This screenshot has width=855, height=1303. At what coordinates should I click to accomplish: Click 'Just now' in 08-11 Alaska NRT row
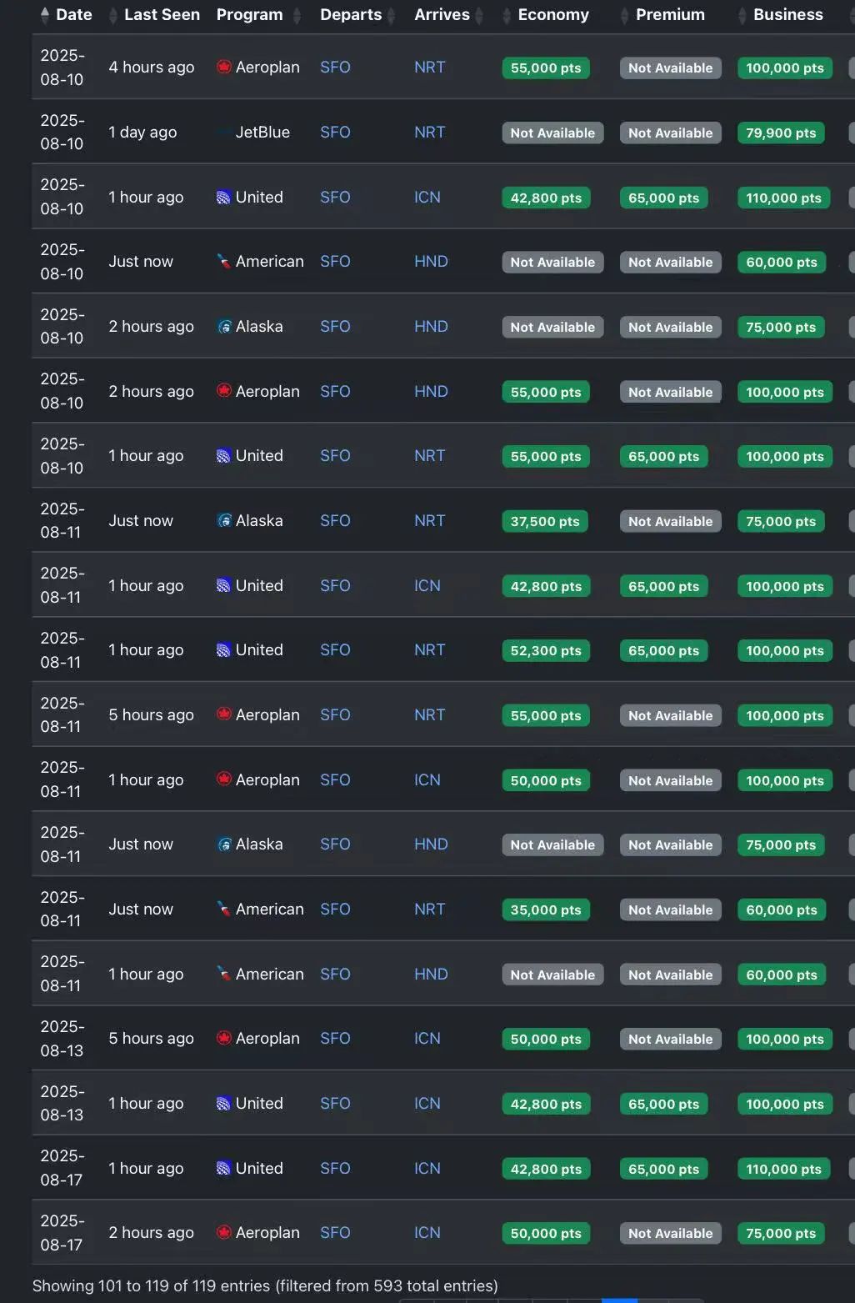coord(141,521)
